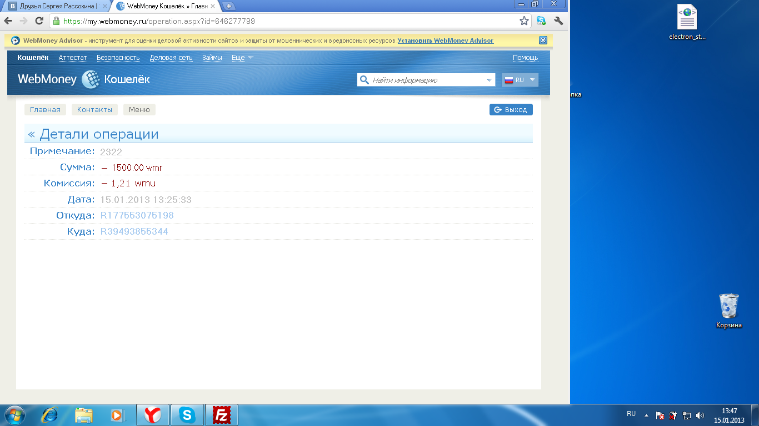Switch to Yandex browser in the taskbar
This screenshot has width=759, height=426.
point(153,415)
